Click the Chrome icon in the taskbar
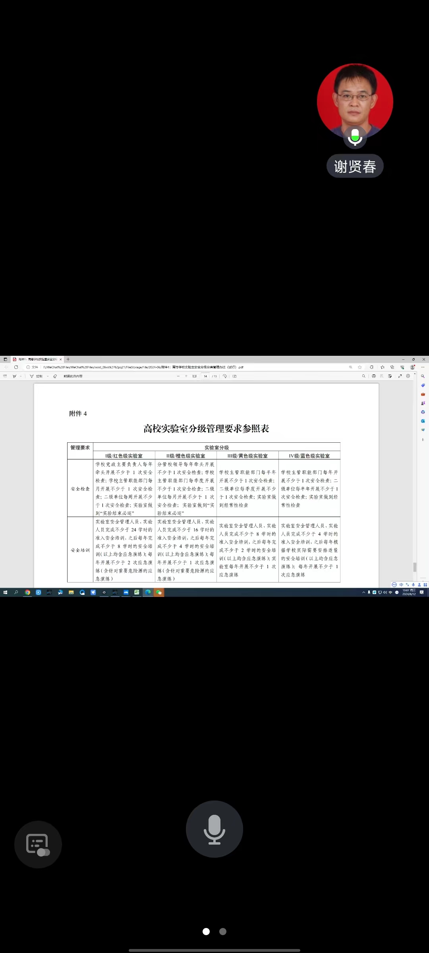 pos(27,592)
